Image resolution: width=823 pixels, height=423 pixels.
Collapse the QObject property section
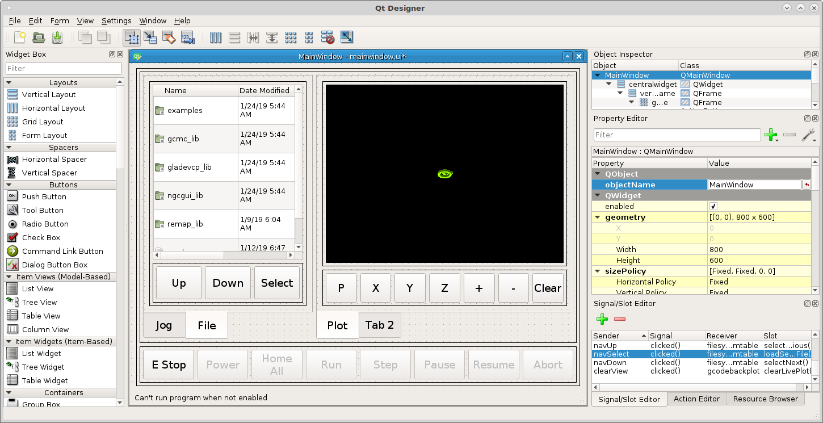pos(598,174)
